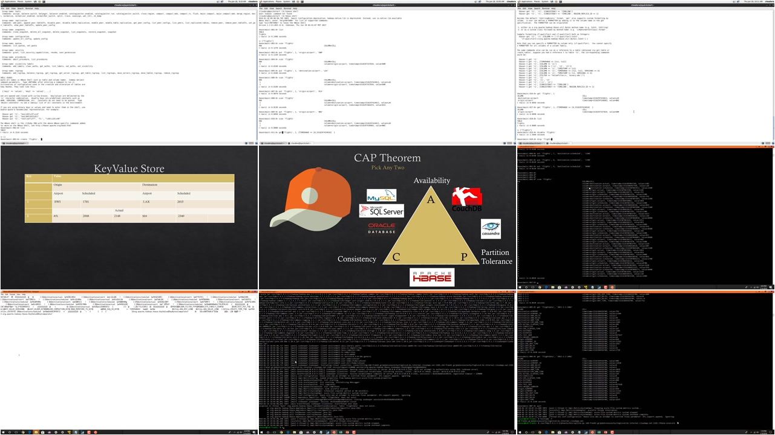Click CouchDB logo on CAP slide

466,200
